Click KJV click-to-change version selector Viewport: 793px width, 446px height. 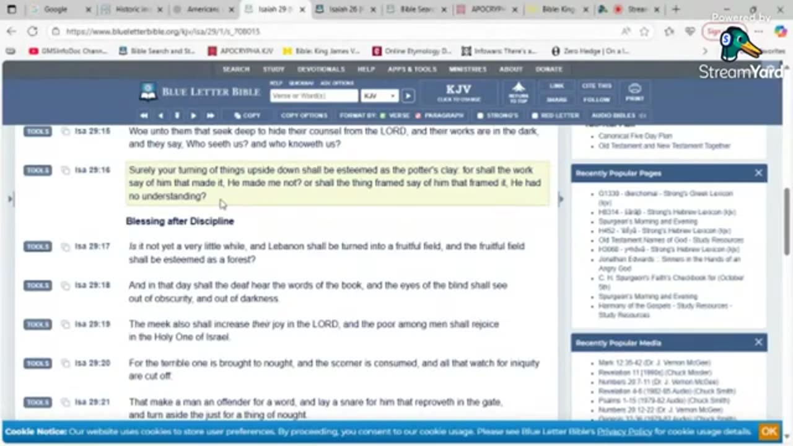(458, 92)
